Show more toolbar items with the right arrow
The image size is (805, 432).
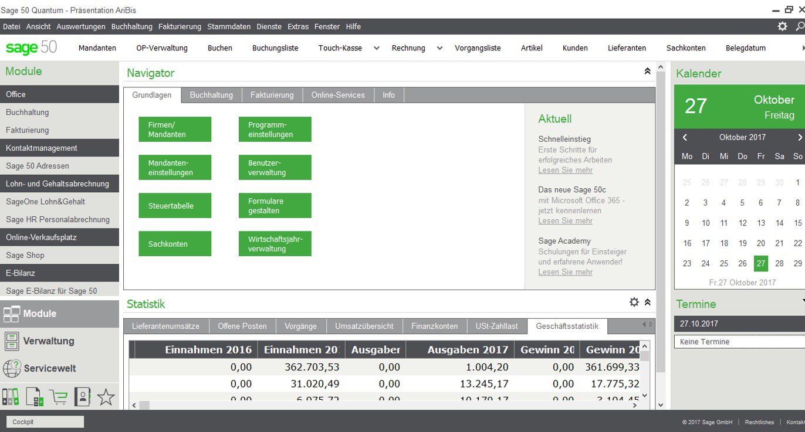pyautogui.click(x=803, y=48)
